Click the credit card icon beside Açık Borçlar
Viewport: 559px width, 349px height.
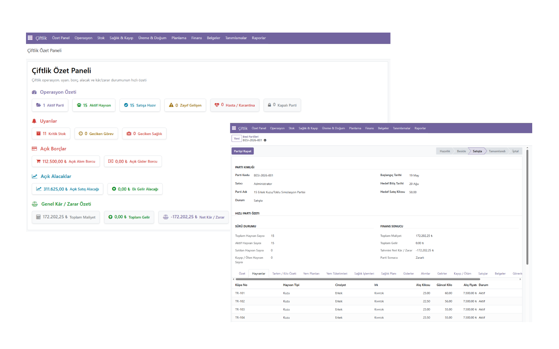(35, 149)
